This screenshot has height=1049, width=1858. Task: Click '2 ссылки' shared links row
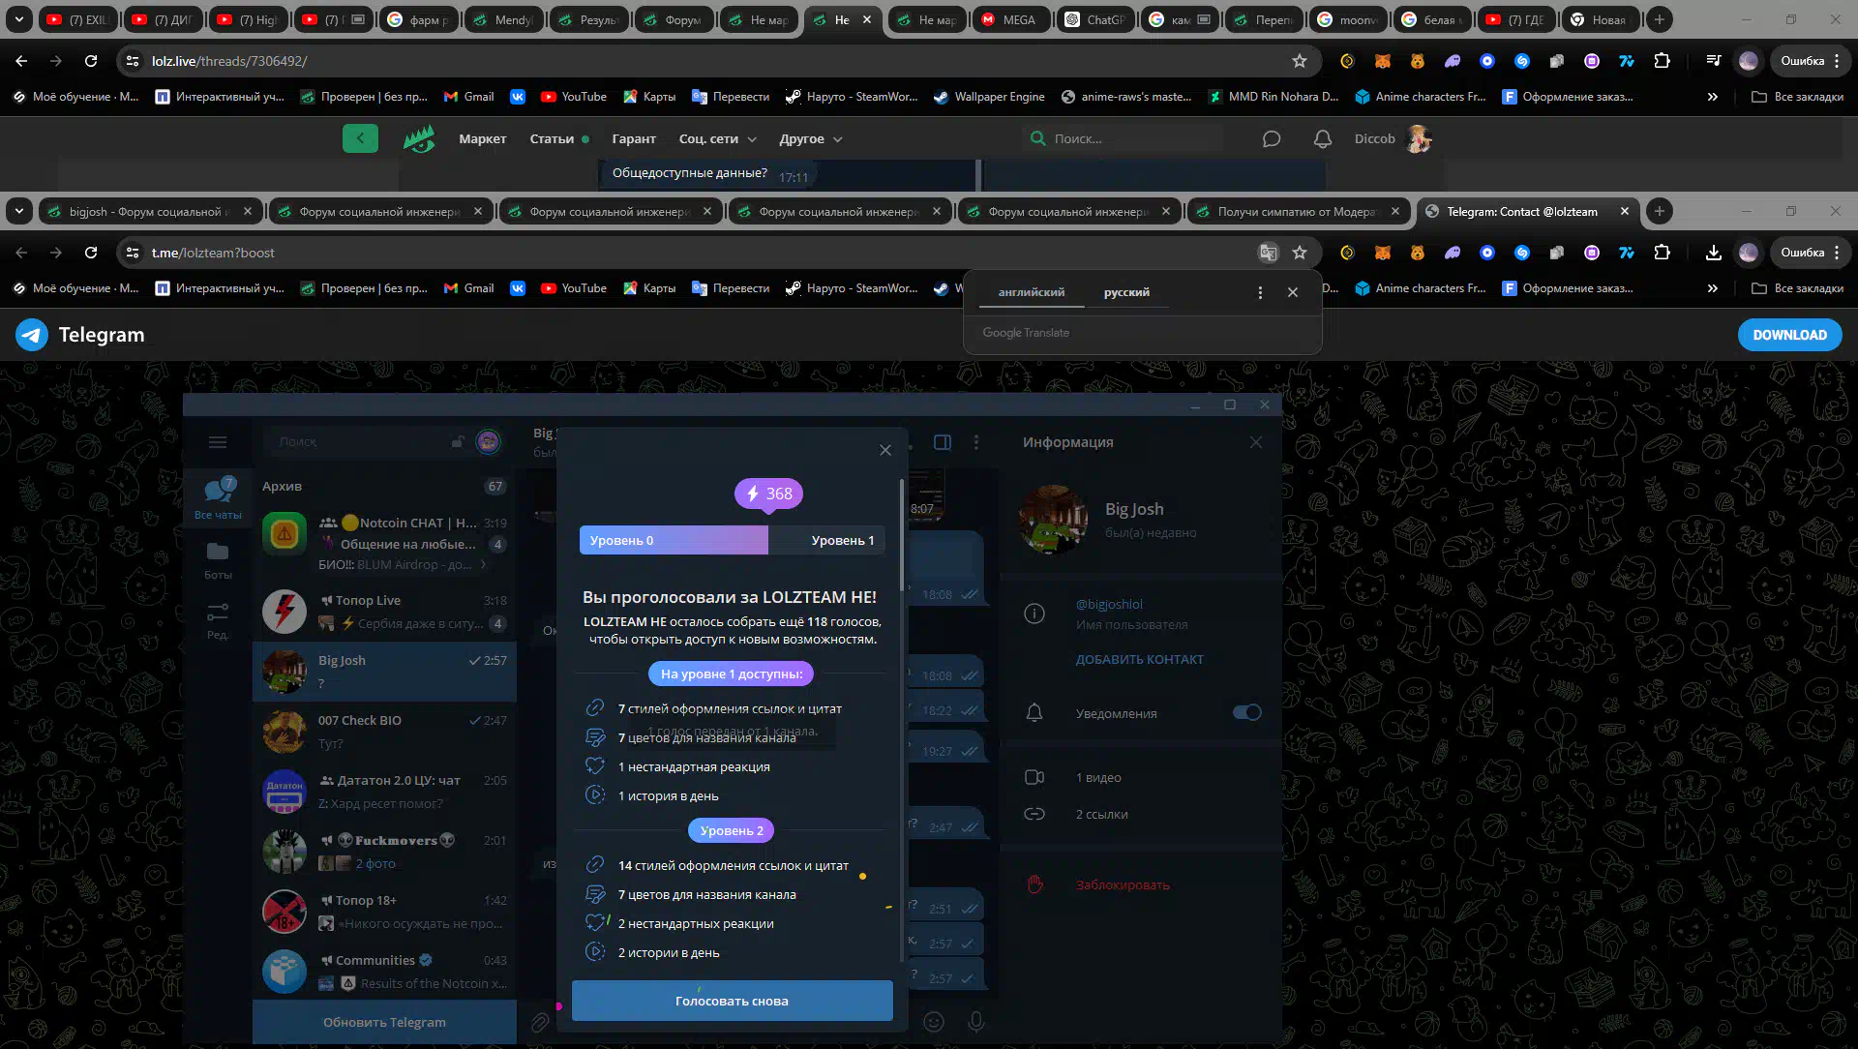(1142, 814)
